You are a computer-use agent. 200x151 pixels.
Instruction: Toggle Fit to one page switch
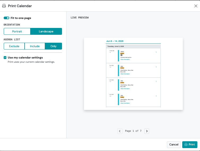click(6, 18)
